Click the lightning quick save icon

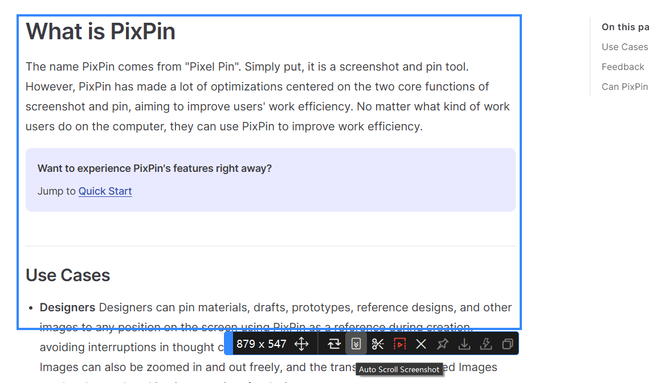coord(486,344)
